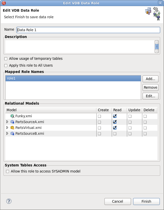The height and width of the screenshot is (210, 164).
Task: Click the help question mark icon
Action: click(x=9, y=201)
